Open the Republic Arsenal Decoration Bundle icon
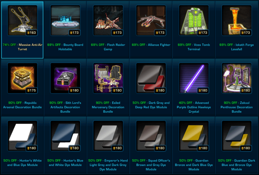Viewport: 259px width, 175px height. (x=22, y=78)
